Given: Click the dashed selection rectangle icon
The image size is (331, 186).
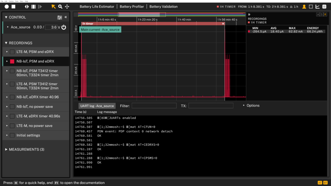Looking at the screenshot, I should click(x=311, y=6).
